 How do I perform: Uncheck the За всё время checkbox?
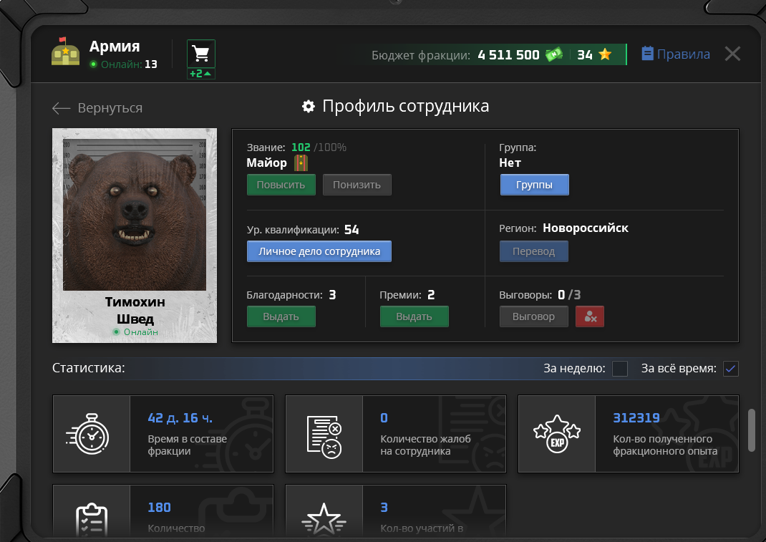tap(730, 369)
